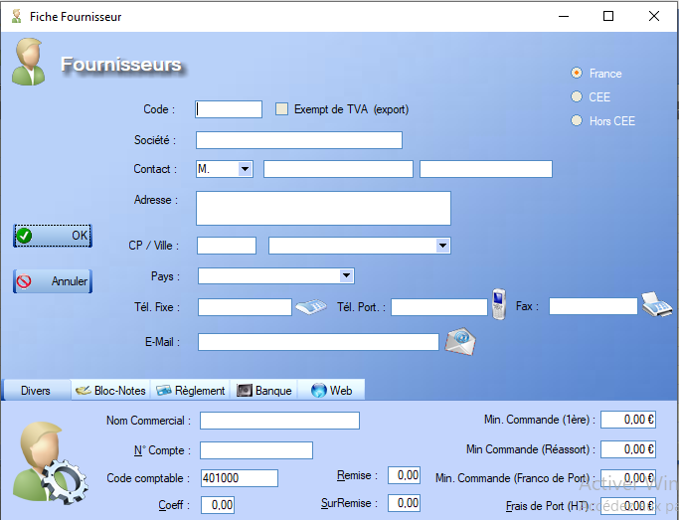Select the CEE radio option
The height and width of the screenshot is (520, 679).
577,96
